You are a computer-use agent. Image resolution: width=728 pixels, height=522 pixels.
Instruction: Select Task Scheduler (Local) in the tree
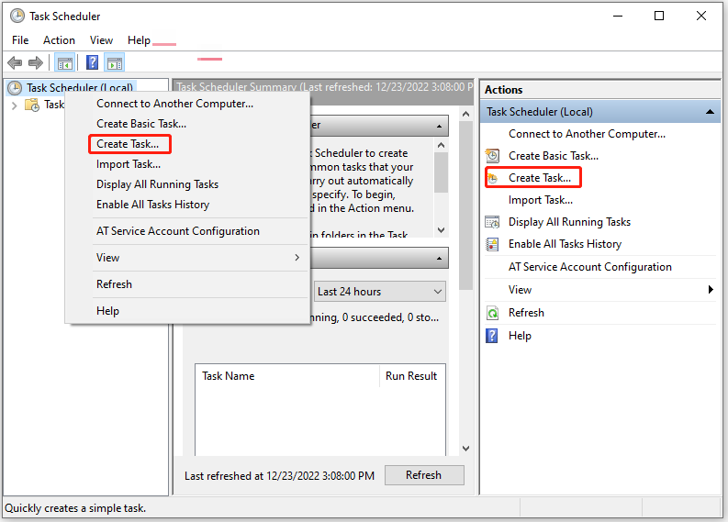pos(79,88)
